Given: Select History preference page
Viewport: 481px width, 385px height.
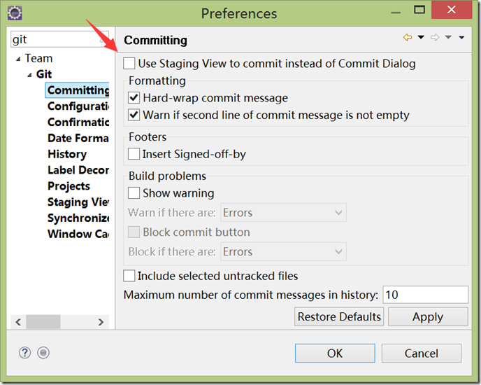Looking at the screenshot, I should tap(67, 154).
